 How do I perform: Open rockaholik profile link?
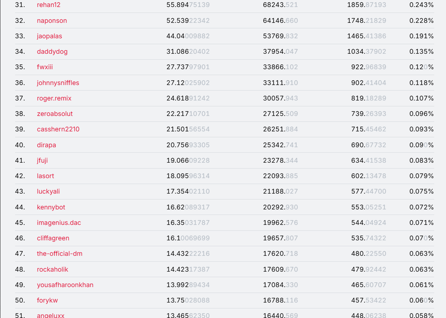pyautogui.click(x=53, y=269)
